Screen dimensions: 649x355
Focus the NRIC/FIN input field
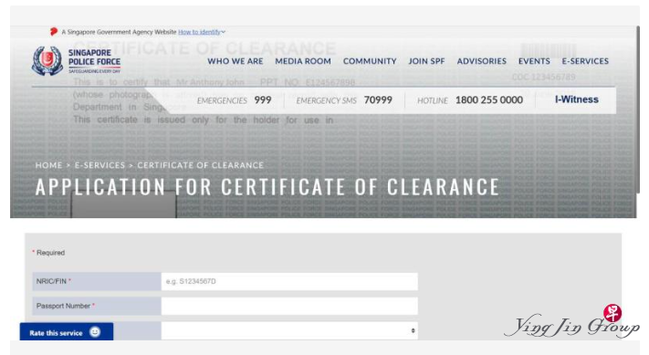point(289,281)
